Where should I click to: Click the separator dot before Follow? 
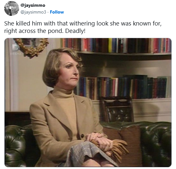[48, 12]
